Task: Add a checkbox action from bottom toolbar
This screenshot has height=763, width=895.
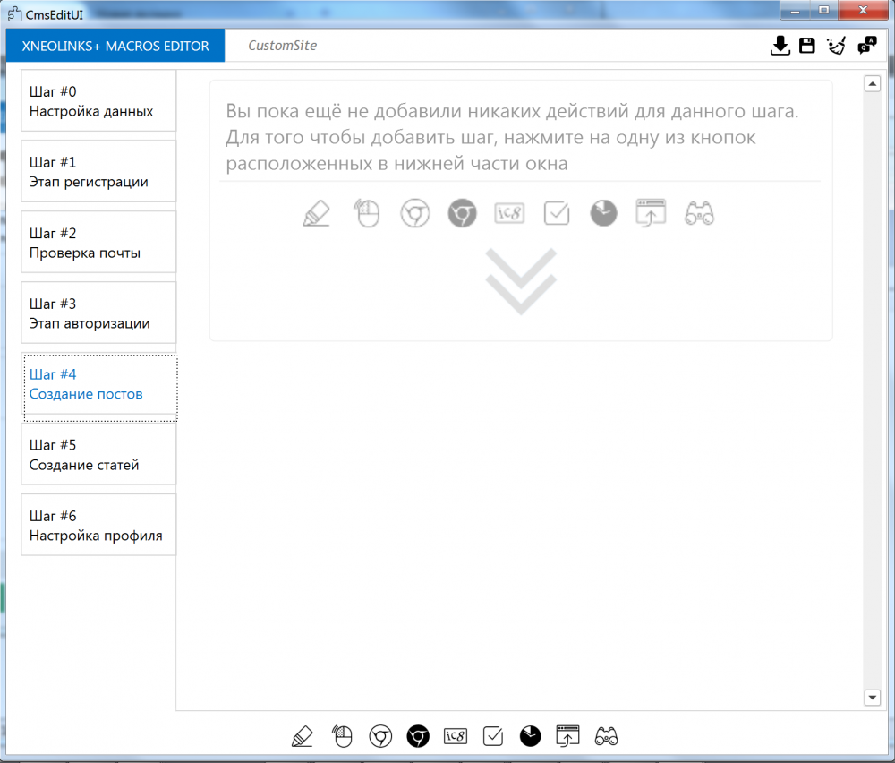Action: (x=492, y=736)
